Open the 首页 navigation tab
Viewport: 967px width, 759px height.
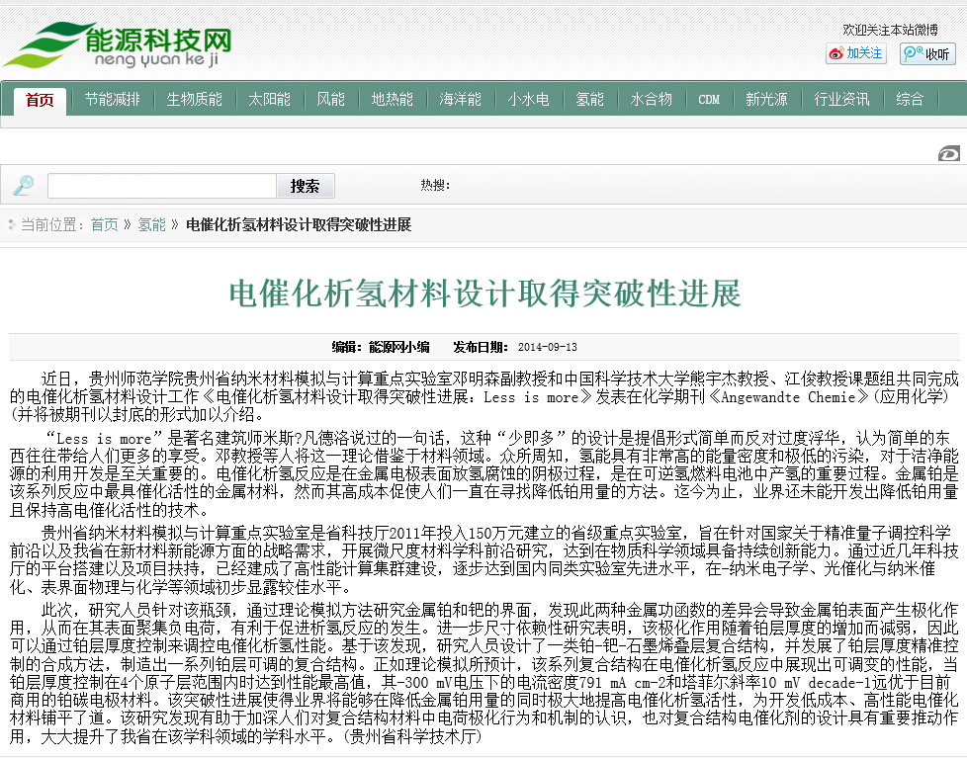click(40, 99)
